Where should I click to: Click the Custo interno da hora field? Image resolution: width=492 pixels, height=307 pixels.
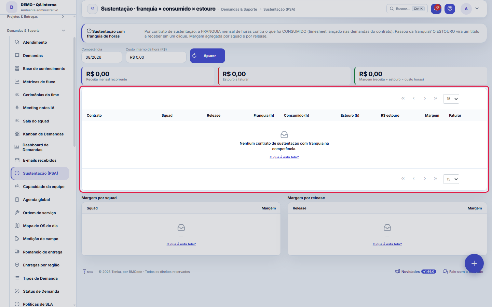(x=156, y=57)
